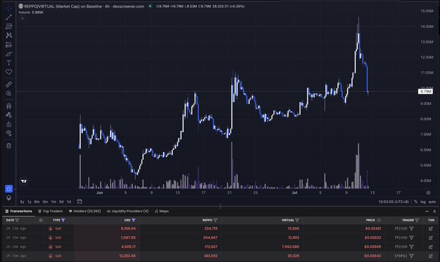Image resolution: width=440 pixels, height=262 pixels.
Task: Open the heart icons tool
Action: click(x=8, y=72)
